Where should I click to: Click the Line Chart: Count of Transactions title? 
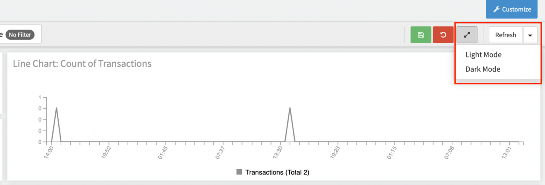click(x=82, y=64)
